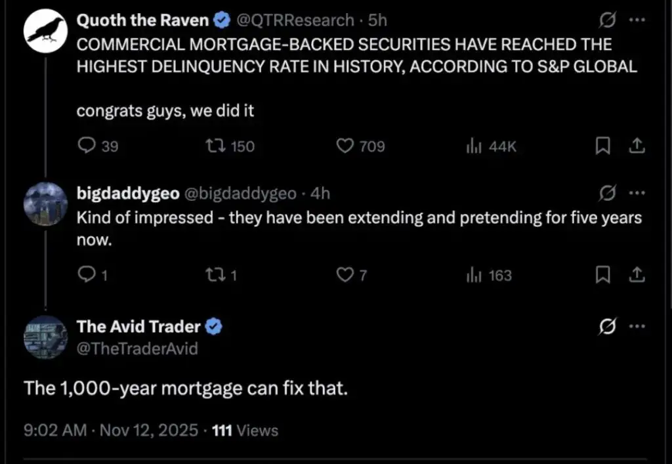View analytics for bigdaddygeo's 163 views reply

point(471,276)
